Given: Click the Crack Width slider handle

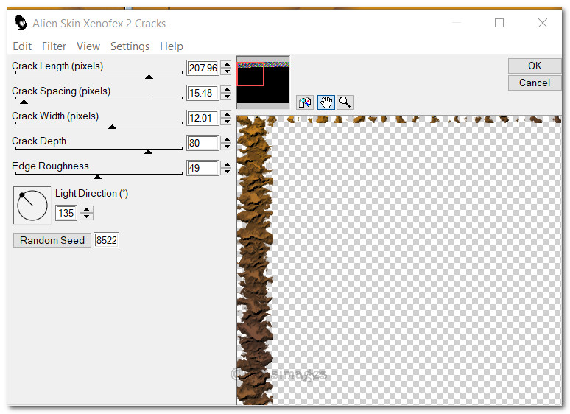Looking at the screenshot, I should (113, 127).
